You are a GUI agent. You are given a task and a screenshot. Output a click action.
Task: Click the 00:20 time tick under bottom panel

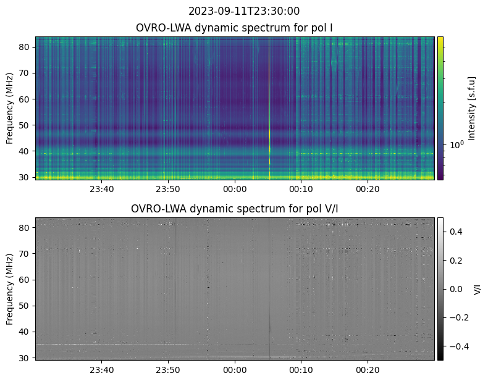click(x=368, y=370)
